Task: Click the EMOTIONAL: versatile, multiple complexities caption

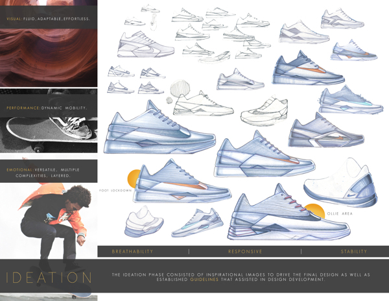Action: 43,173
